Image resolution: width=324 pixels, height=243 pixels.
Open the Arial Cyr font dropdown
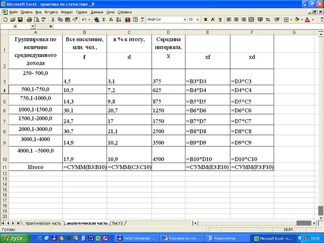pyautogui.click(x=184, y=19)
